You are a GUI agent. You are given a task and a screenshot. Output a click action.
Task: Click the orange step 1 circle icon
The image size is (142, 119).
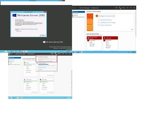click(x=97, y=16)
